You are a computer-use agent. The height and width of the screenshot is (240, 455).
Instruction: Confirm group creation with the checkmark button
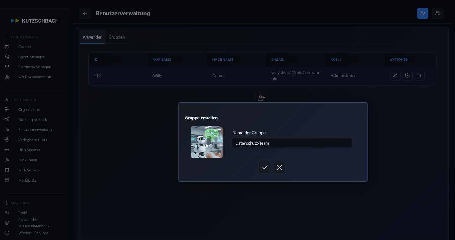point(265,167)
